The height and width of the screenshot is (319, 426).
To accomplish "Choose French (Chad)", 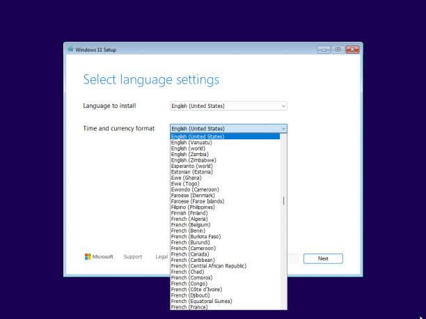I will click(225, 272).
